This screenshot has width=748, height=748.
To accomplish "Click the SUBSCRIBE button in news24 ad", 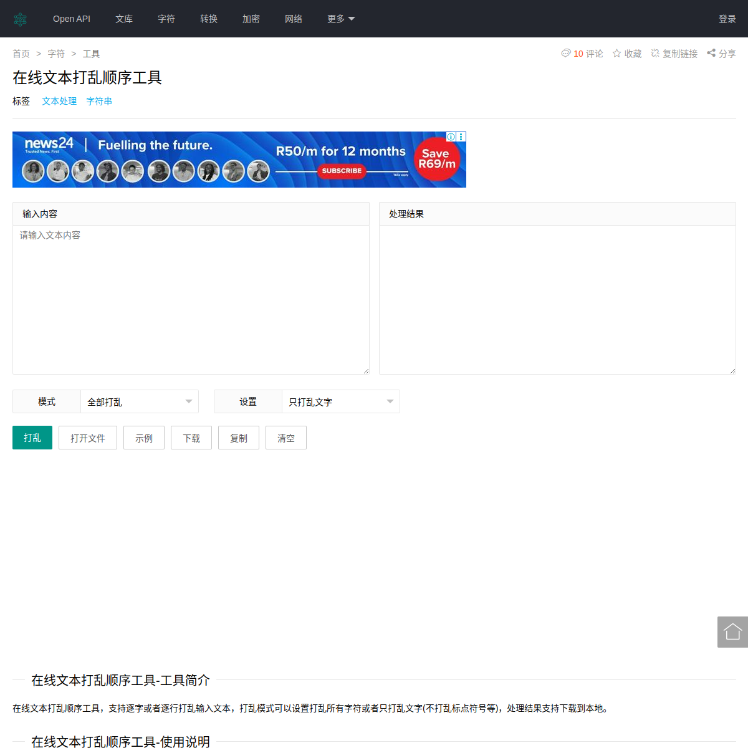I will coord(342,171).
